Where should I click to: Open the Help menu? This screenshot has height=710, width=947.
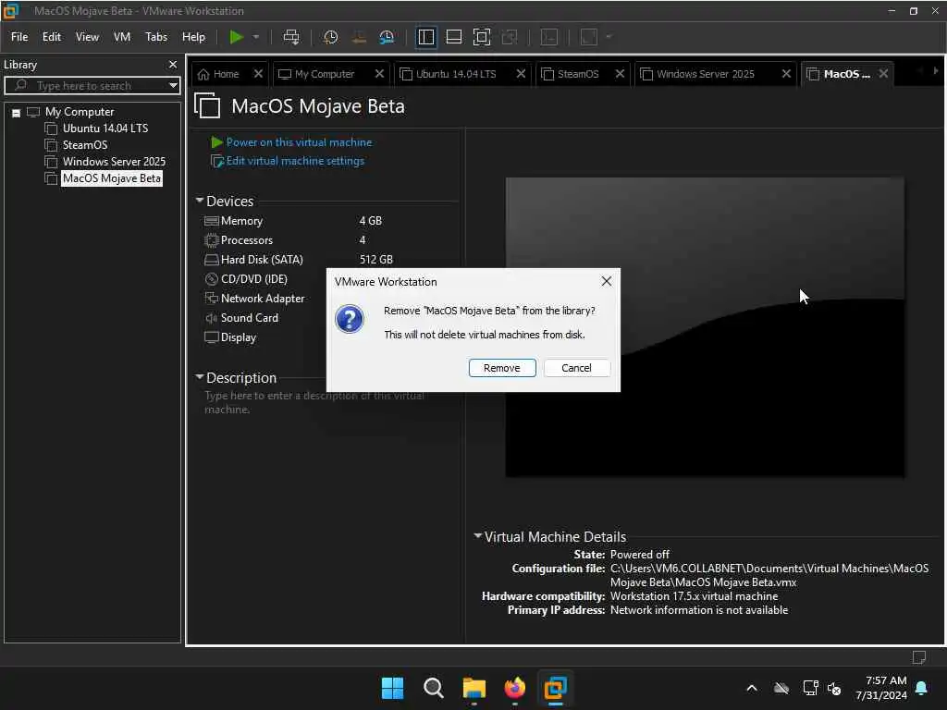pos(193,37)
